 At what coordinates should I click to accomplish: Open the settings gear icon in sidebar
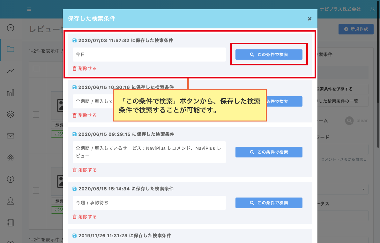coord(11,158)
